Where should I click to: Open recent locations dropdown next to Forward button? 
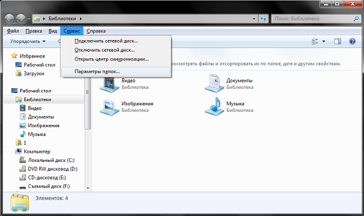click(29, 19)
